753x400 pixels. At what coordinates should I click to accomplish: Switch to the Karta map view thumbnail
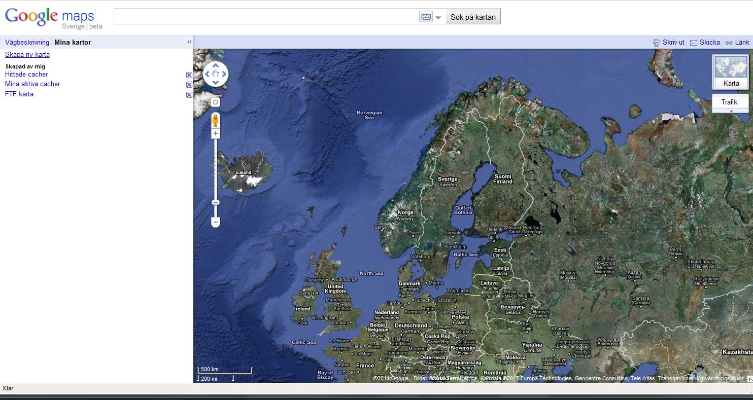[731, 72]
